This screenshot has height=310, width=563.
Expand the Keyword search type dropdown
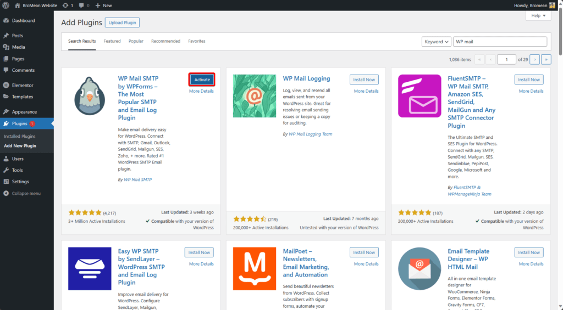point(437,42)
